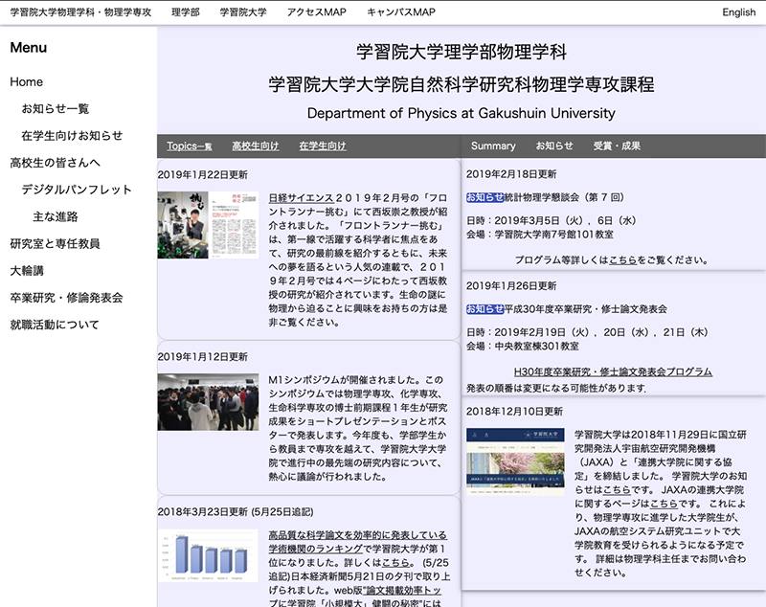Click 2019年1月12日更新 date text
Viewport: 766px width, 607px height.
point(203,357)
